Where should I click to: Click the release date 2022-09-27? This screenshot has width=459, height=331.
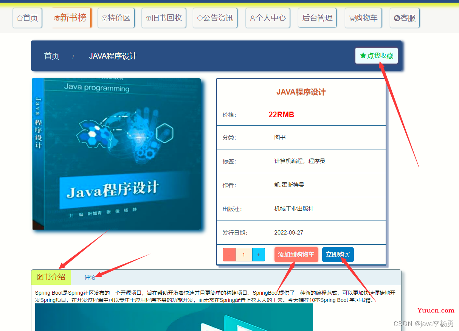(x=289, y=233)
